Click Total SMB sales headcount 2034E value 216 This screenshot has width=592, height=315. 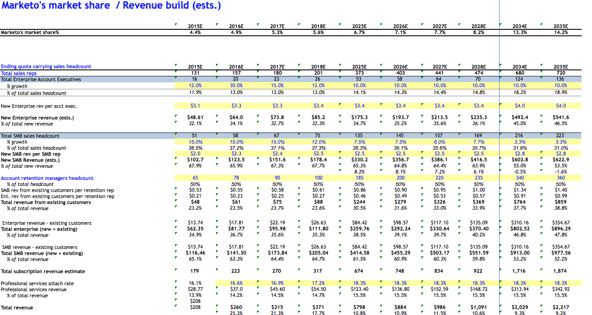click(x=520, y=136)
